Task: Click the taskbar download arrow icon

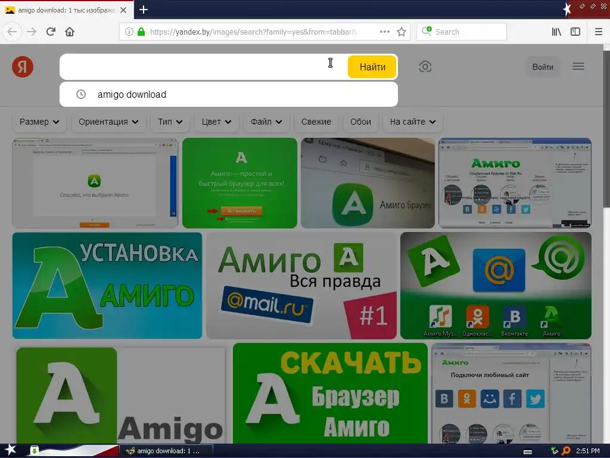Action: click(34, 451)
